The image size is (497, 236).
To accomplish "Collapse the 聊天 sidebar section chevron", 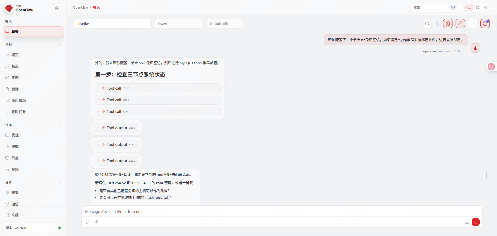I will 60,22.
